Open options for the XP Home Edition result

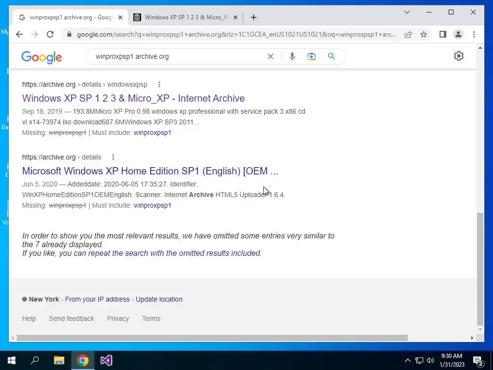pyautogui.click(x=113, y=157)
